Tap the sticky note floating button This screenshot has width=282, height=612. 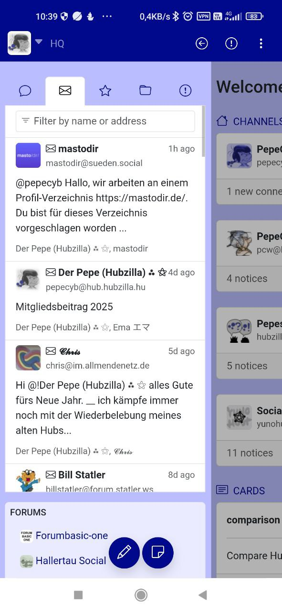(x=158, y=553)
